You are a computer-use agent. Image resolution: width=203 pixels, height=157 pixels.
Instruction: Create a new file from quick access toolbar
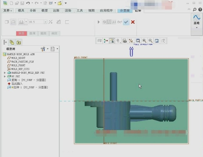click(12, 3)
